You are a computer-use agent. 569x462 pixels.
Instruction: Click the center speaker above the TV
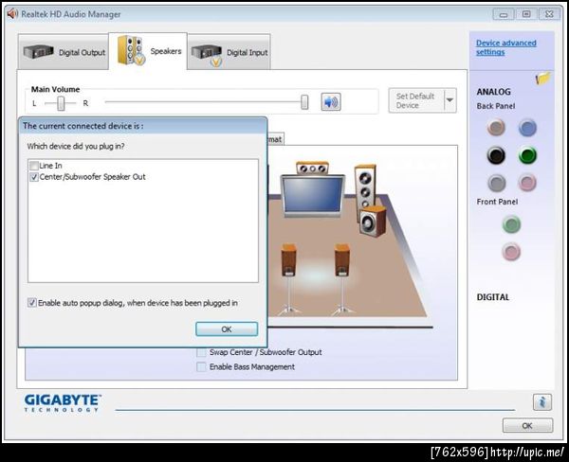pyautogui.click(x=312, y=169)
